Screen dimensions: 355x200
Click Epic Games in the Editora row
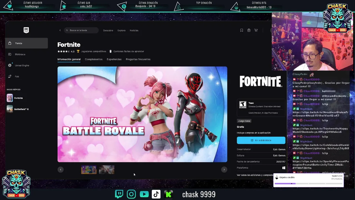(279, 156)
